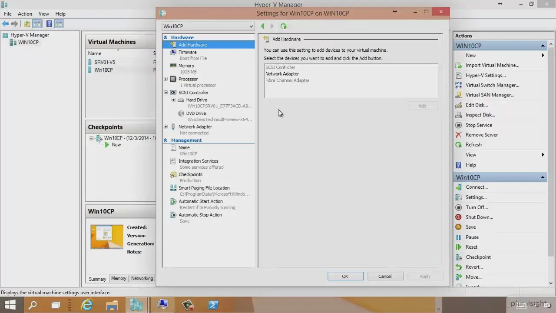Switch to the Networking tab
The image size is (556, 313).
142,279
